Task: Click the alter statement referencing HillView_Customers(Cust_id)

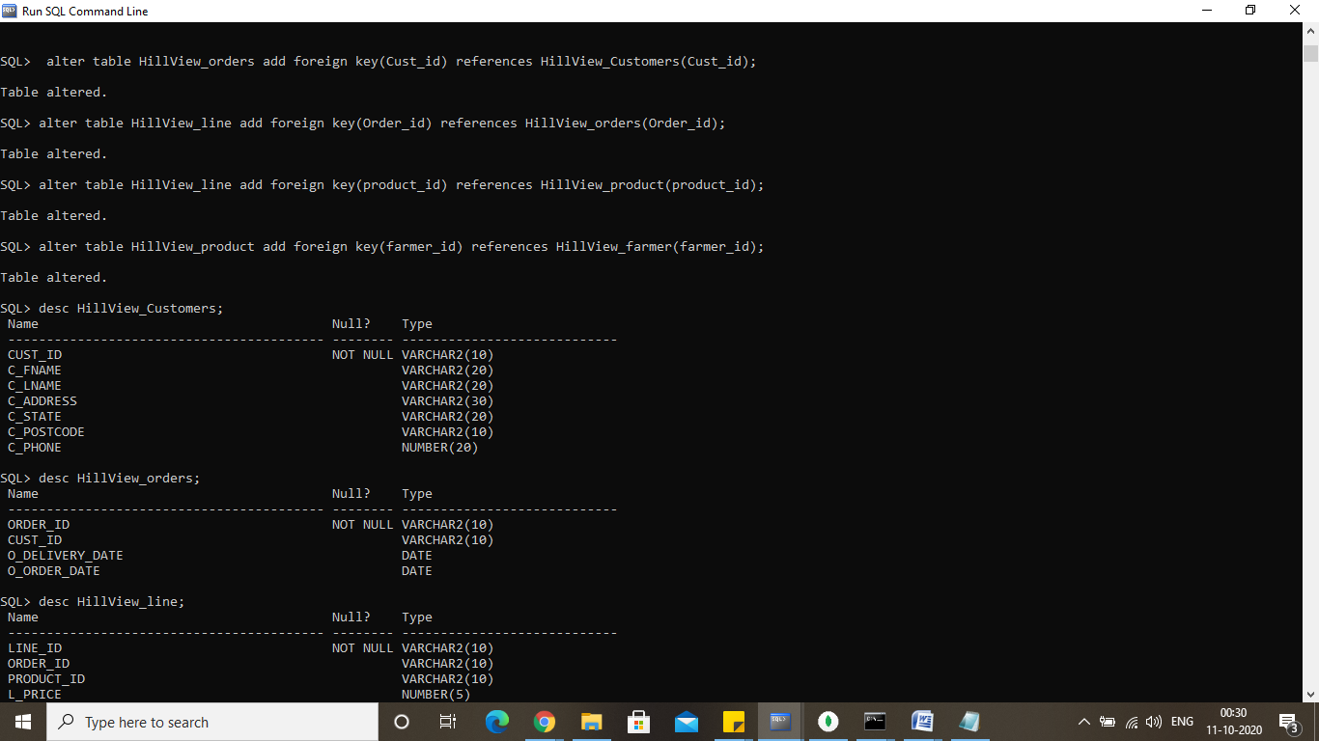Action: 402,62
